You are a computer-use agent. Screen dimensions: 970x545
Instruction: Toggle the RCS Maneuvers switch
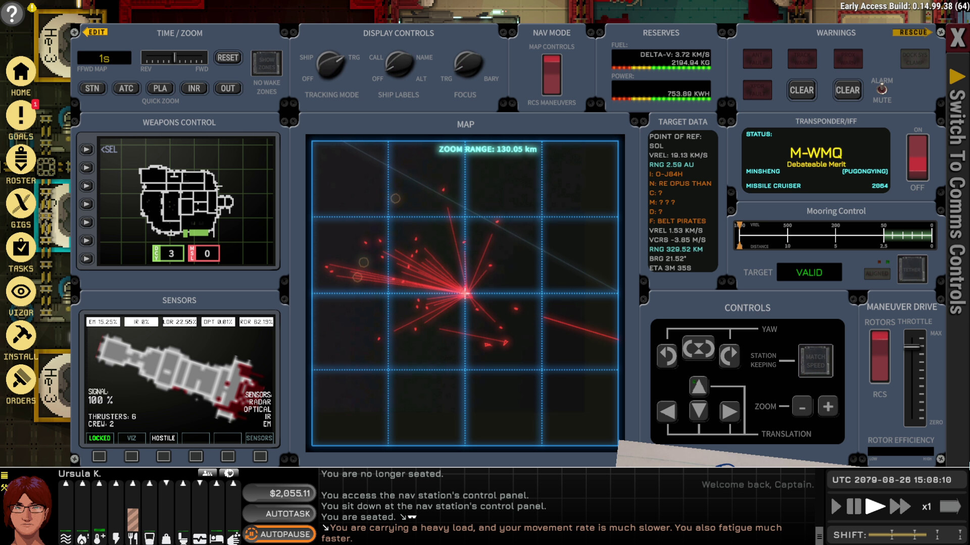pyautogui.click(x=552, y=75)
